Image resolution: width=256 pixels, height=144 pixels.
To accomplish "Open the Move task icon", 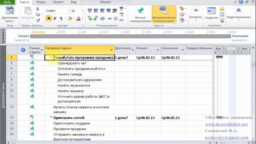I will 182,14.
